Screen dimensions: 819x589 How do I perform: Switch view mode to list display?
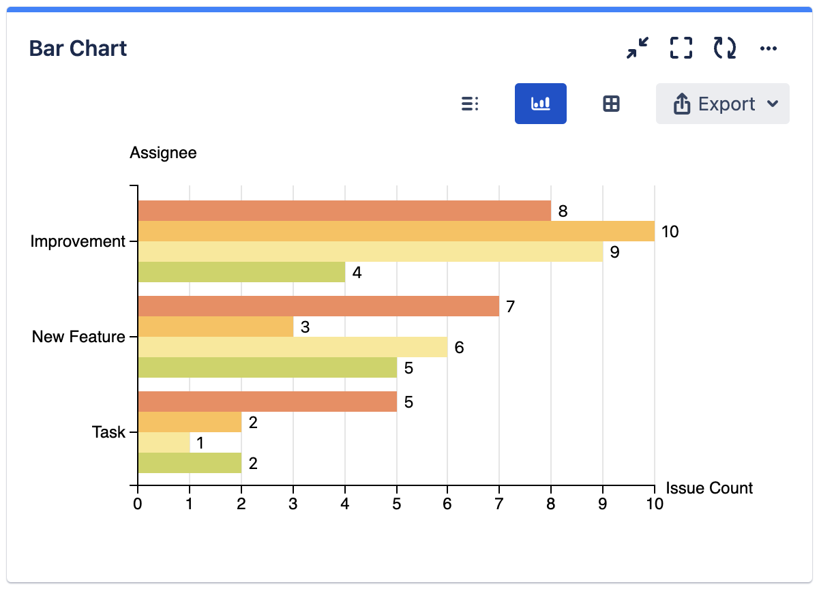pos(471,103)
